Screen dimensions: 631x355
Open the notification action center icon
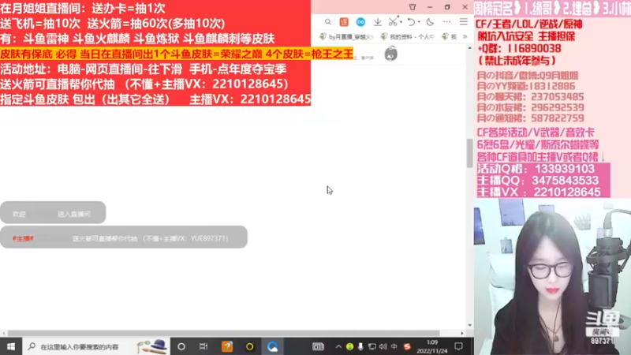click(458, 346)
